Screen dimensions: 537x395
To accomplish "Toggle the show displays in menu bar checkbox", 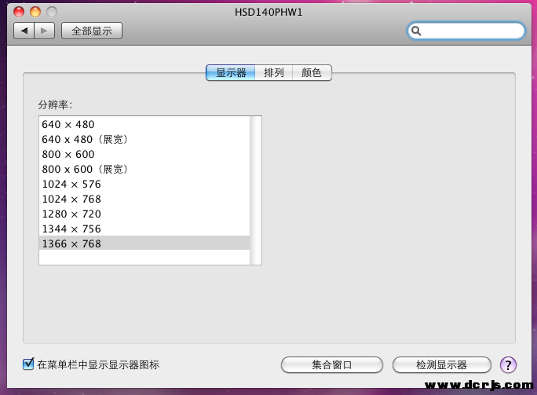I will tap(29, 364).
